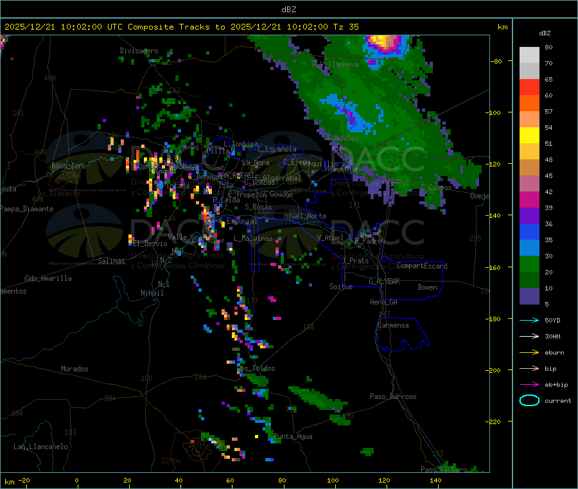Click the 'dBZ' title at the top

288,10
